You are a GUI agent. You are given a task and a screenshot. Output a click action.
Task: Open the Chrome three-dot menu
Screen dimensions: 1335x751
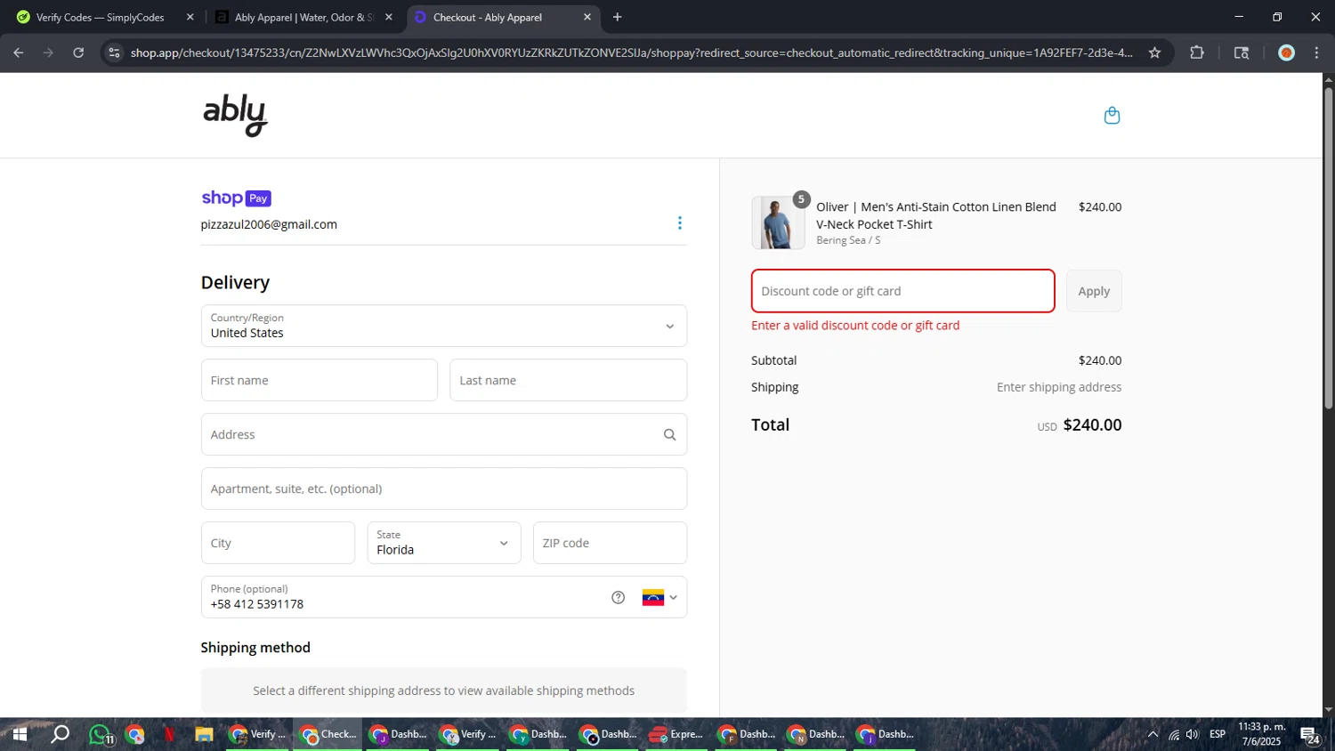click(x=1316, y=53)
